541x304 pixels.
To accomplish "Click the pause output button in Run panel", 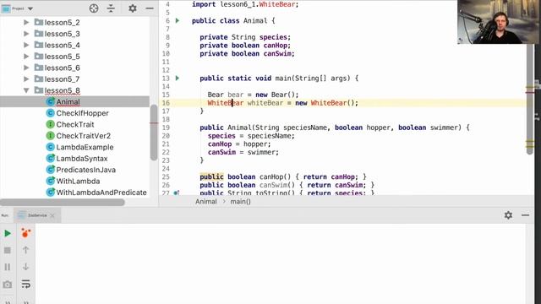I will 8,267.
